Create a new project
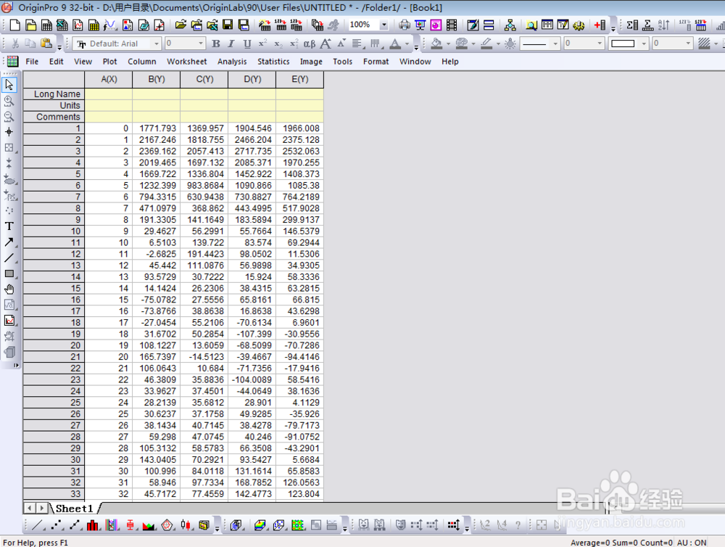Viewport: 725px width, 547px height. pyautogui.click(x=14, y=25)
